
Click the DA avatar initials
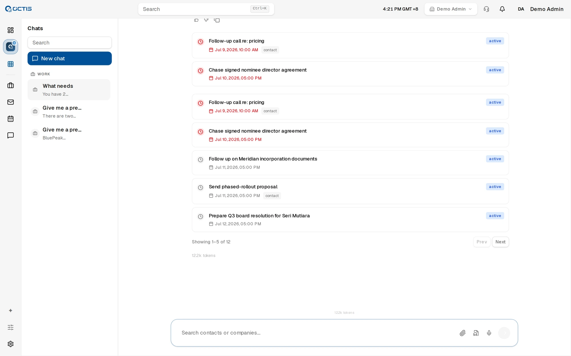pos(521,9)
